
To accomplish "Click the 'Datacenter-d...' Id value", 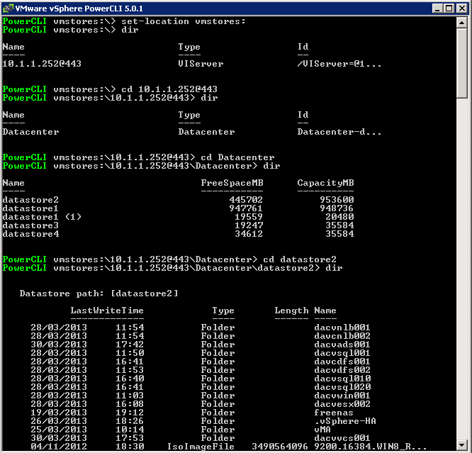I will coord(339,132).
